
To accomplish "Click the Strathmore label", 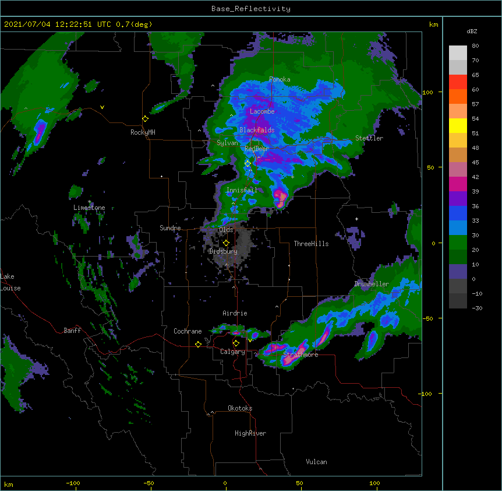I will (x=301, y=355).
